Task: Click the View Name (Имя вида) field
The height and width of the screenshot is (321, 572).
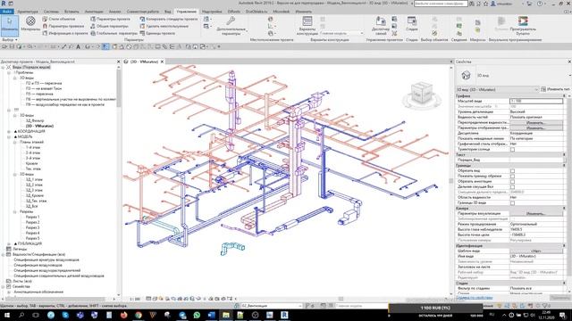Action: (536, 256)
